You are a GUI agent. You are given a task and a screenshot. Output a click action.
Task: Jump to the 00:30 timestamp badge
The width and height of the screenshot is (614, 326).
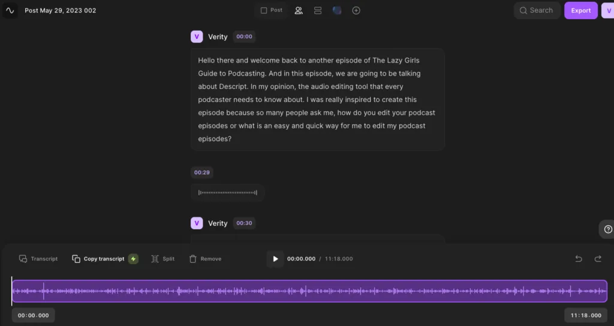click(245, 223)
